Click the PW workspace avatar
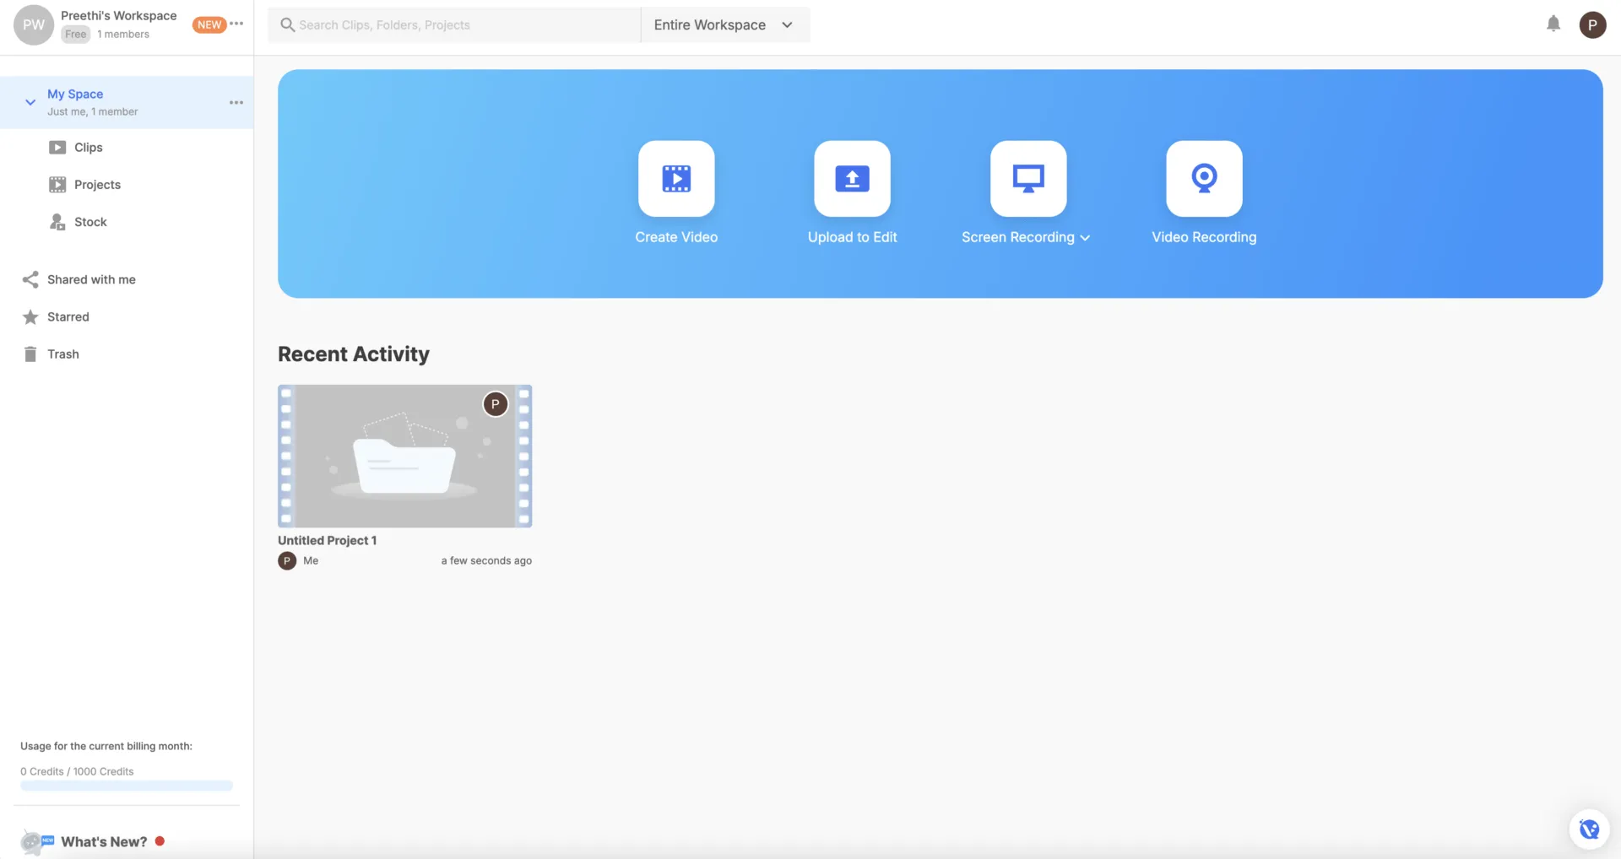The image size is (1621, 859). 34,24
